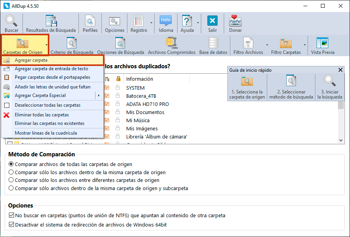Click step 1 Selecciona la carpeta de origen
This screenshot has height=237, width=350.
(x=247, y=88)
